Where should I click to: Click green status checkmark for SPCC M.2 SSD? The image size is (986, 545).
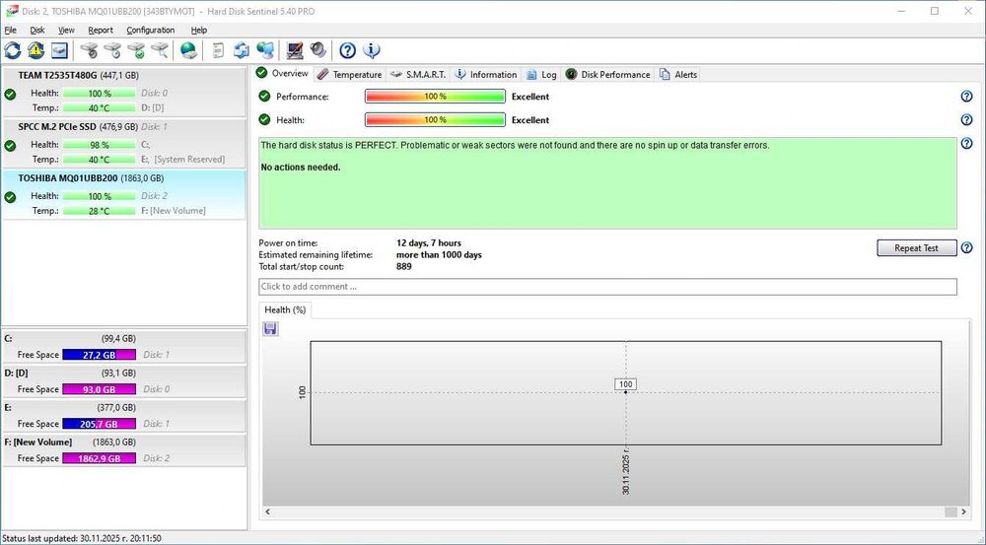pos(10,146)
